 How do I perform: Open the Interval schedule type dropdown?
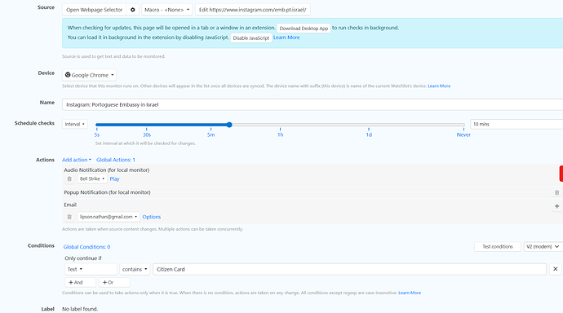click(x=75, y=124)
